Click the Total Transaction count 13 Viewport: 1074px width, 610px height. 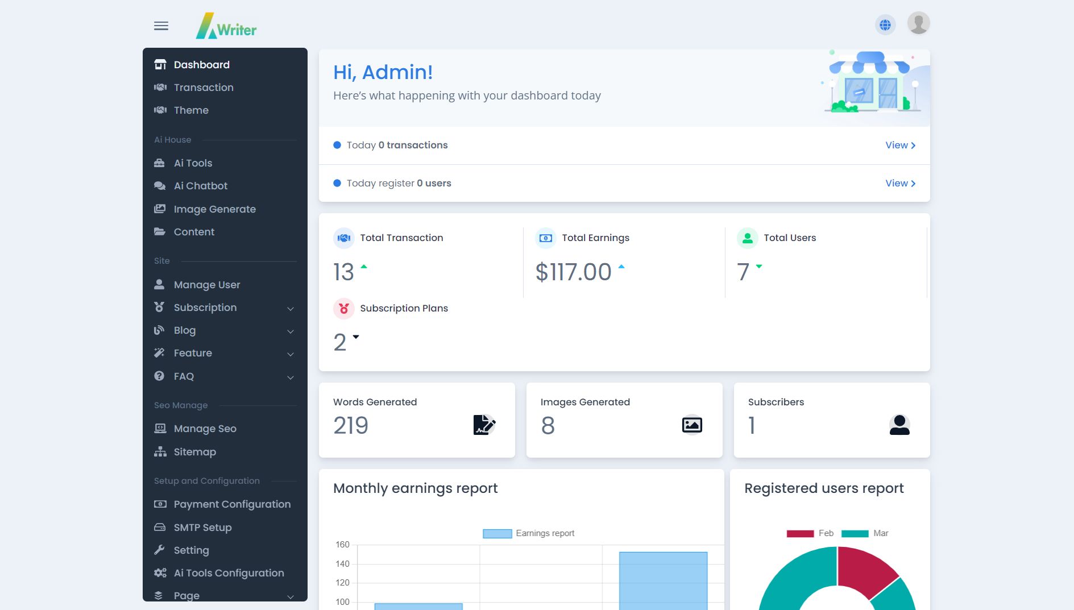point(343,272)
